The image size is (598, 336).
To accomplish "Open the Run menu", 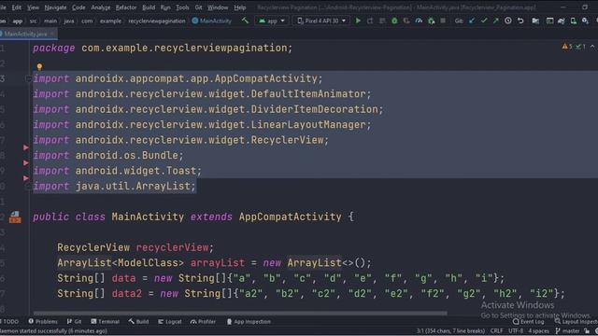I will coord(165,7).
